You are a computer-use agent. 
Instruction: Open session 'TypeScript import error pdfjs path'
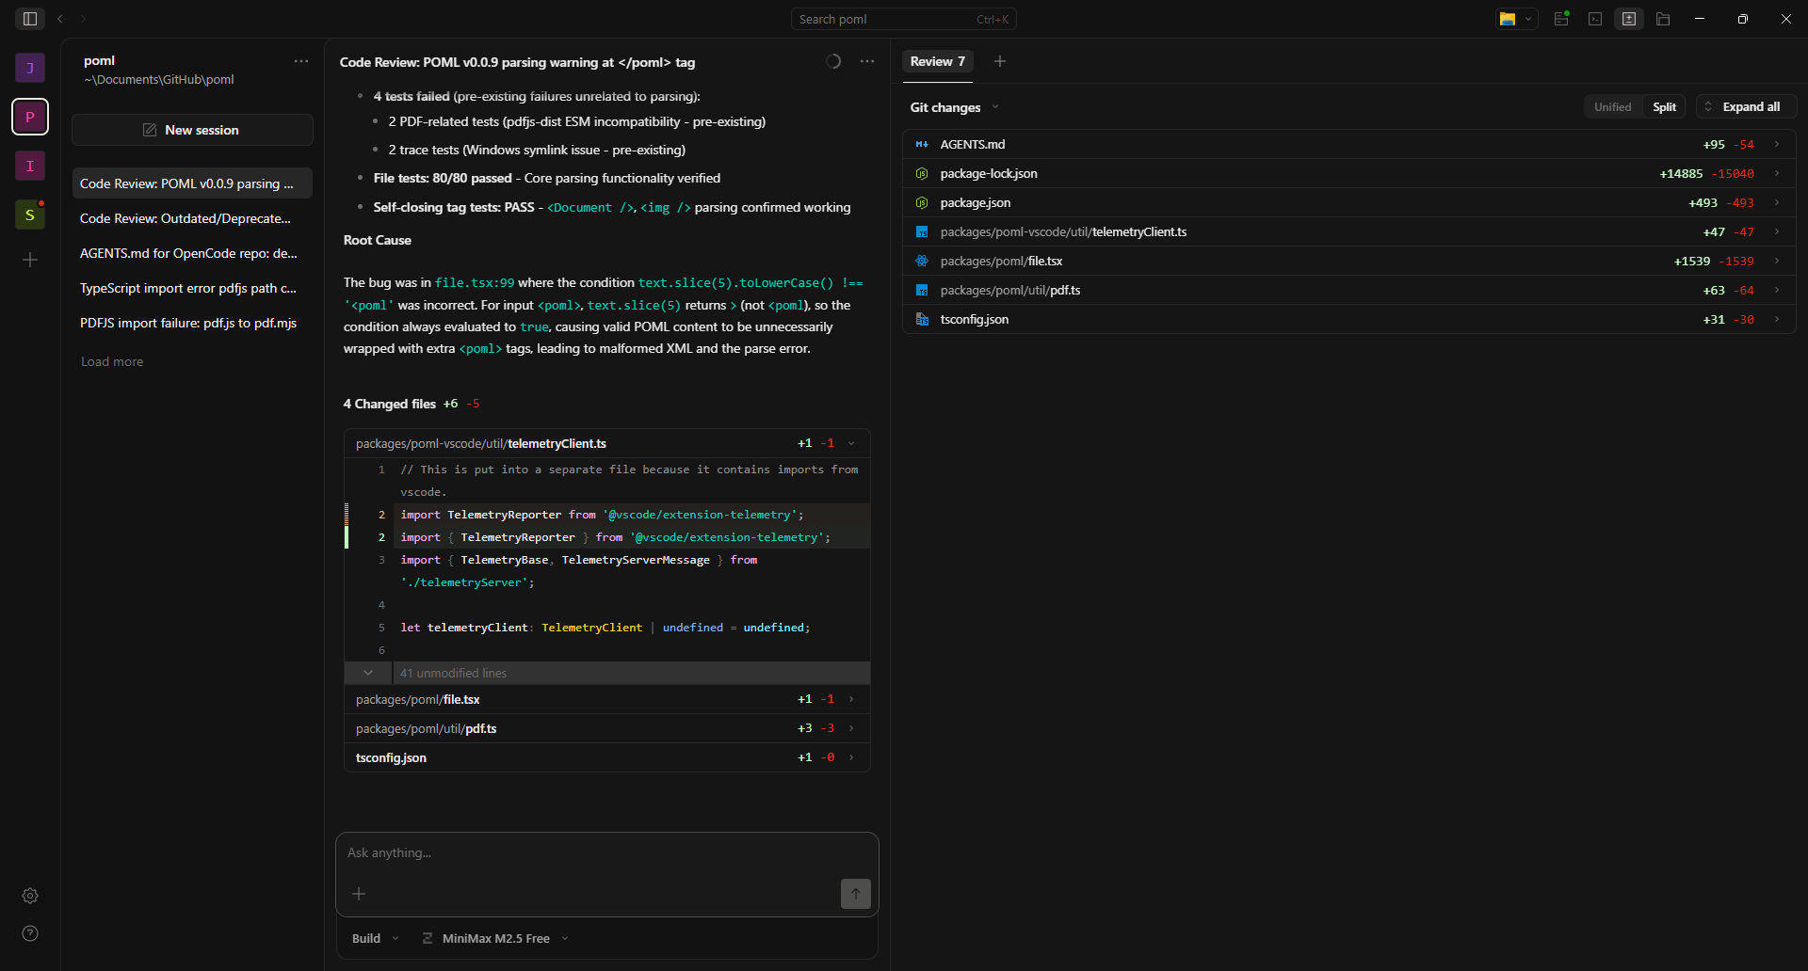pyautogui.click(x=192, y=288)
